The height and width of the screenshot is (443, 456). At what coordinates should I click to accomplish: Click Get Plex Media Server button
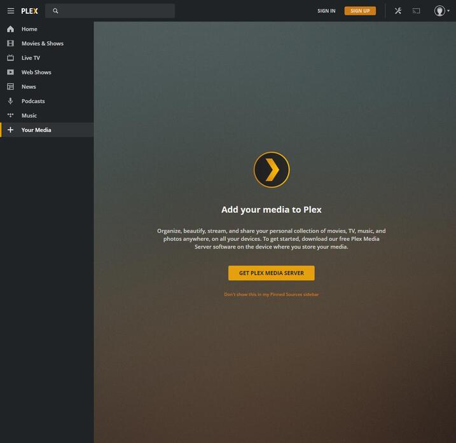pos(272,273)
